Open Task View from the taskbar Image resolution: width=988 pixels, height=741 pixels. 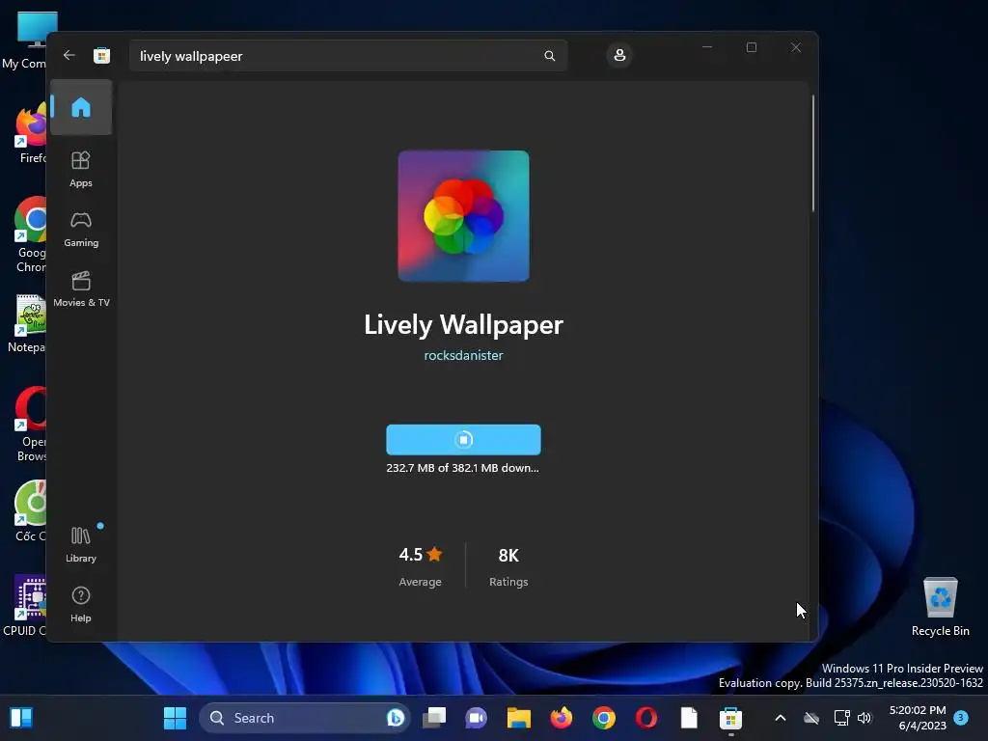(434, 718)
